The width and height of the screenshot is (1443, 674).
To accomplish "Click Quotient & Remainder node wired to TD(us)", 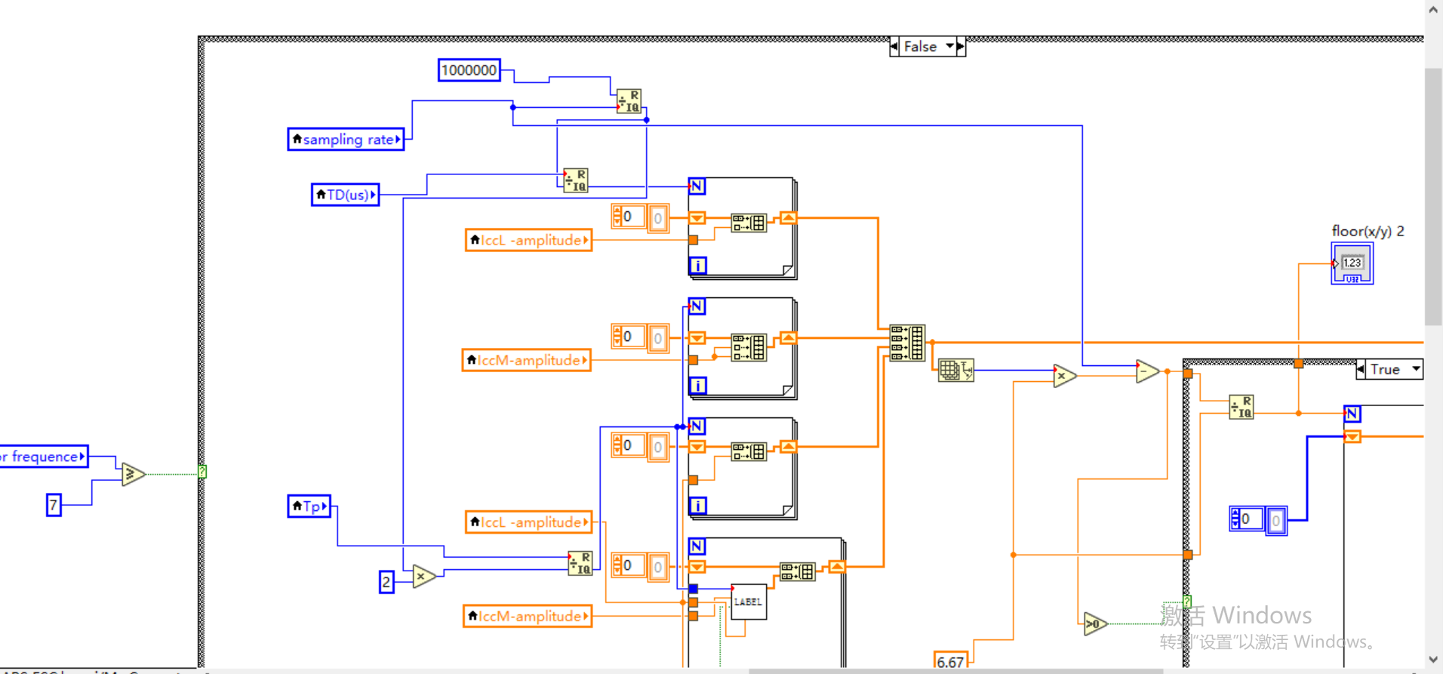I will 576,180.
